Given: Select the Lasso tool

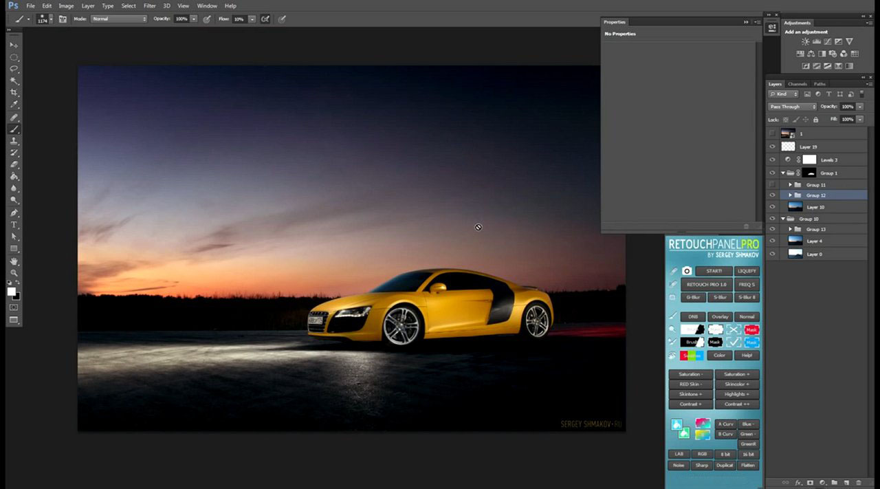Looking at the screenshot, I should (x=14, y=69).
